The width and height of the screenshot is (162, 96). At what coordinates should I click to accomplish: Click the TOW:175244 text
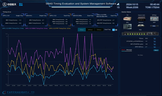152,7
